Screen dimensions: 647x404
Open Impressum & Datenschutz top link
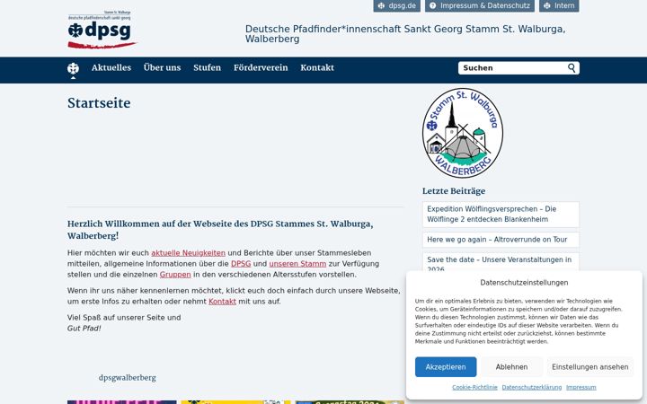coord(480,5)
